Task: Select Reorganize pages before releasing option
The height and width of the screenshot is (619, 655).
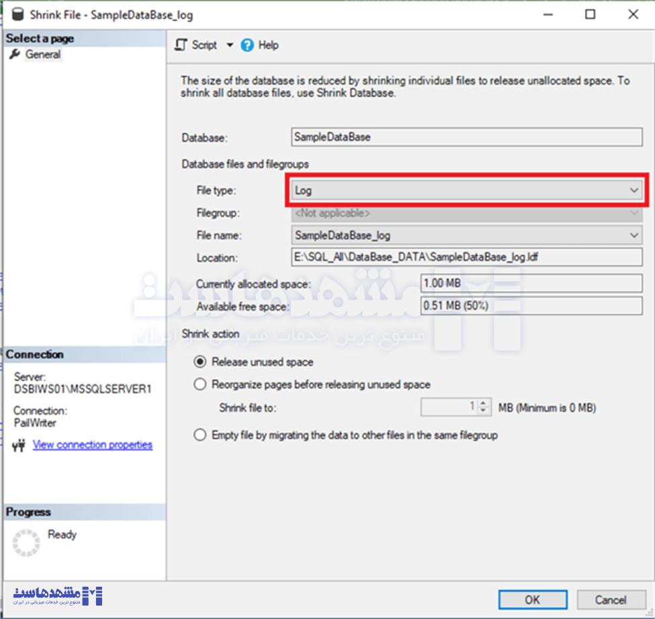Action: pos(200,384)
